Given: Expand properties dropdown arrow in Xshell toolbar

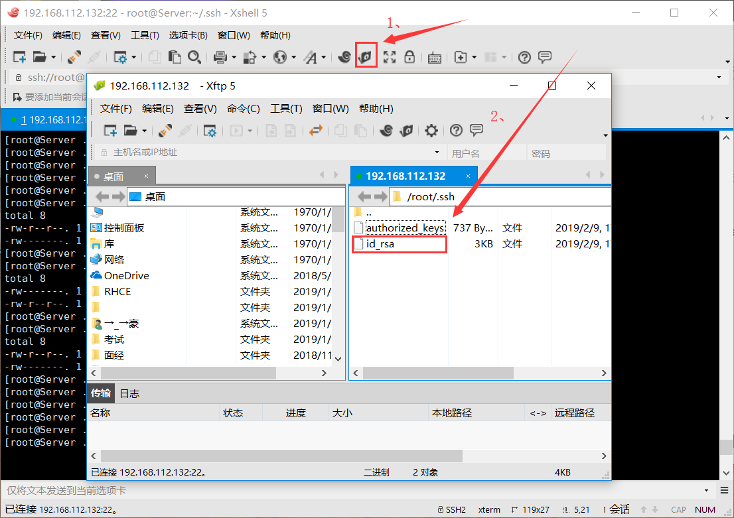Looking at the screenshot, I should tap(134, 57).
